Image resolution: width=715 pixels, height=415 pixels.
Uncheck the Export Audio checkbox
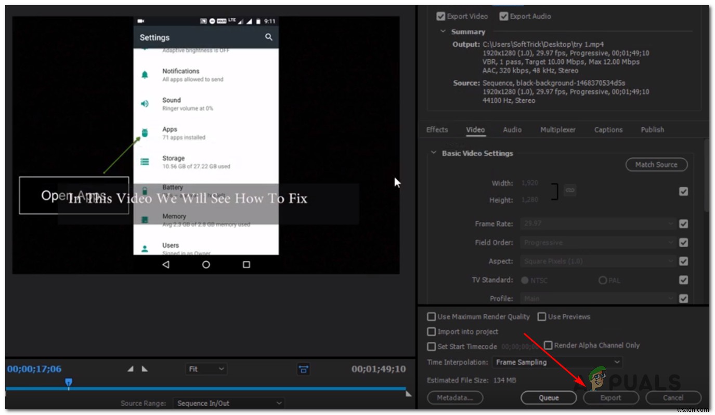[x=504, y=16]
